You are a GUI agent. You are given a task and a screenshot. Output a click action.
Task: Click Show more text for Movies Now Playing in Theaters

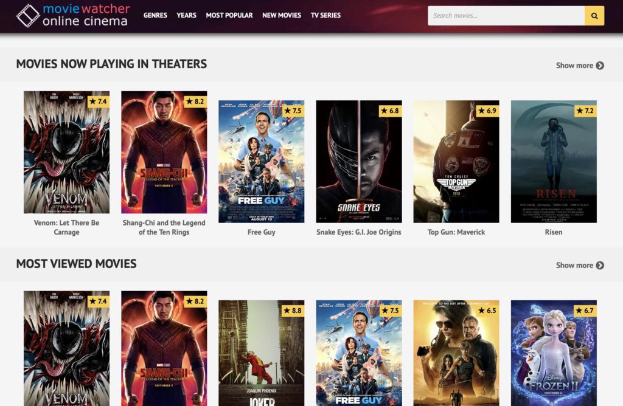574,66
